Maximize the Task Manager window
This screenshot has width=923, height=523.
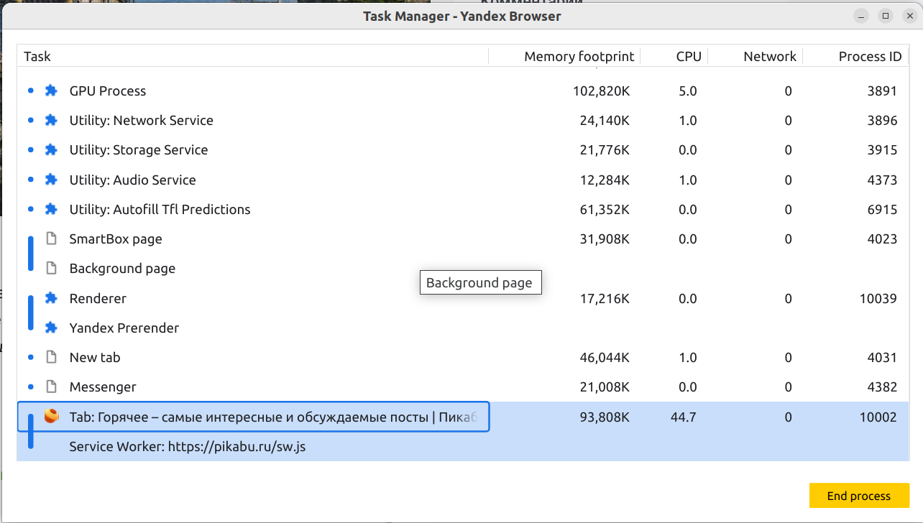pos(886,16)
